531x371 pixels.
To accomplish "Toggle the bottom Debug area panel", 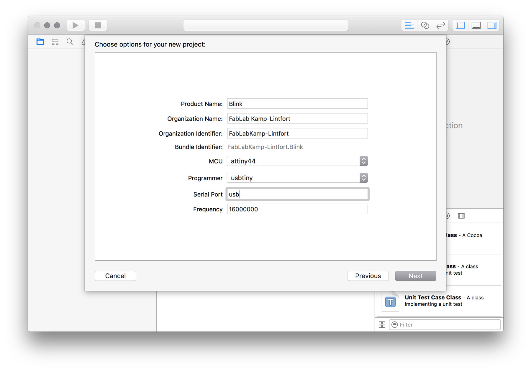I will (476, 25).
